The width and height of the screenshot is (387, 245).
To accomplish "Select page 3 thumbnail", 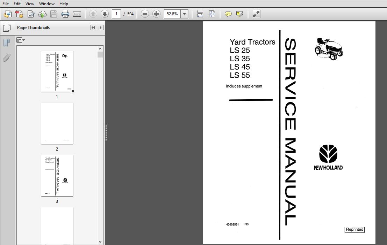I will pos(57,176).
